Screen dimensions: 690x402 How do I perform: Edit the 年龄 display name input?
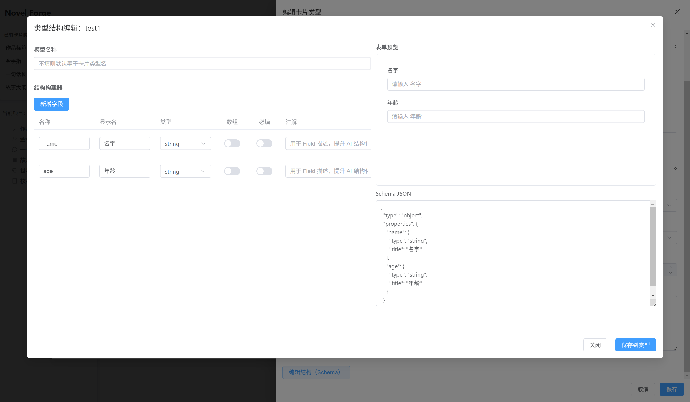tap(125, 171)
